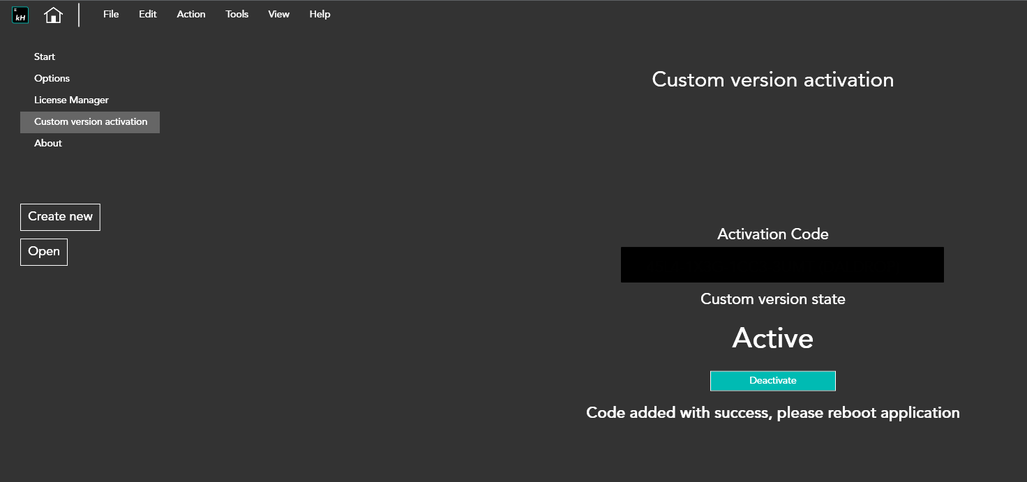Open the View menu
The height and width of the screenshot is (482, 1027).
pyautogui.click(x=279, y=14)
